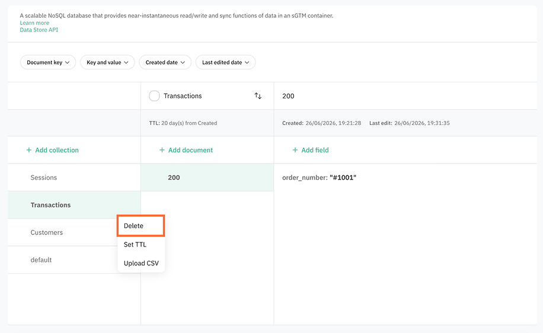Click the 200 document title in header
Screen dimensions: 543x333
(288, 96)
